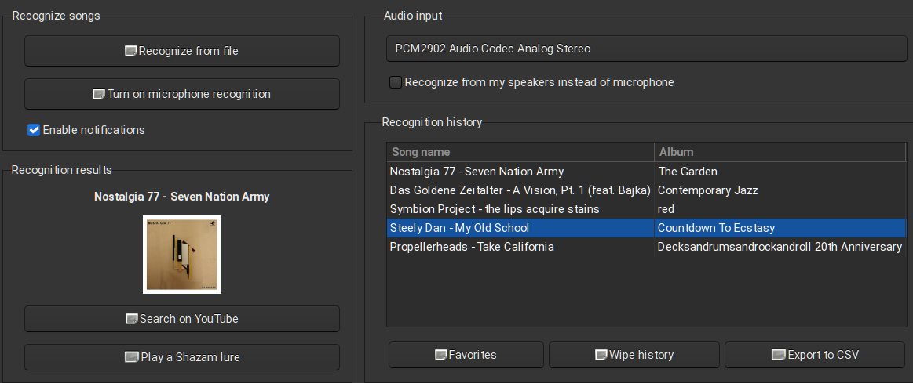Image resolution: width=913 pixels, height=383 pixels.
Task: Click the Export to CSV icon
Action: coord(779,355)
